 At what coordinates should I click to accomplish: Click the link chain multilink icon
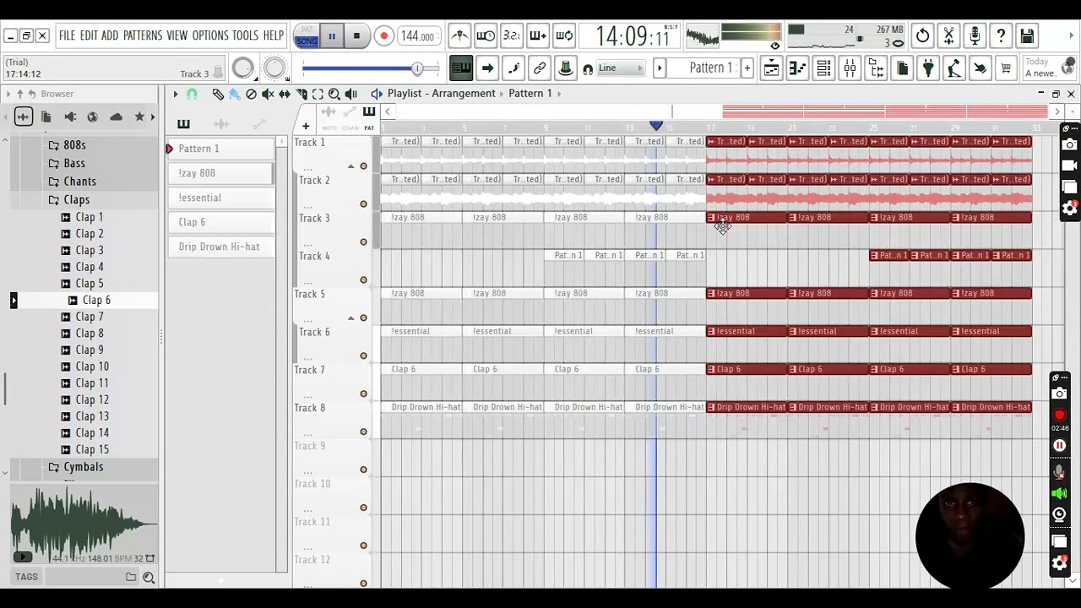pyautogui.click(x=540, y=68)
